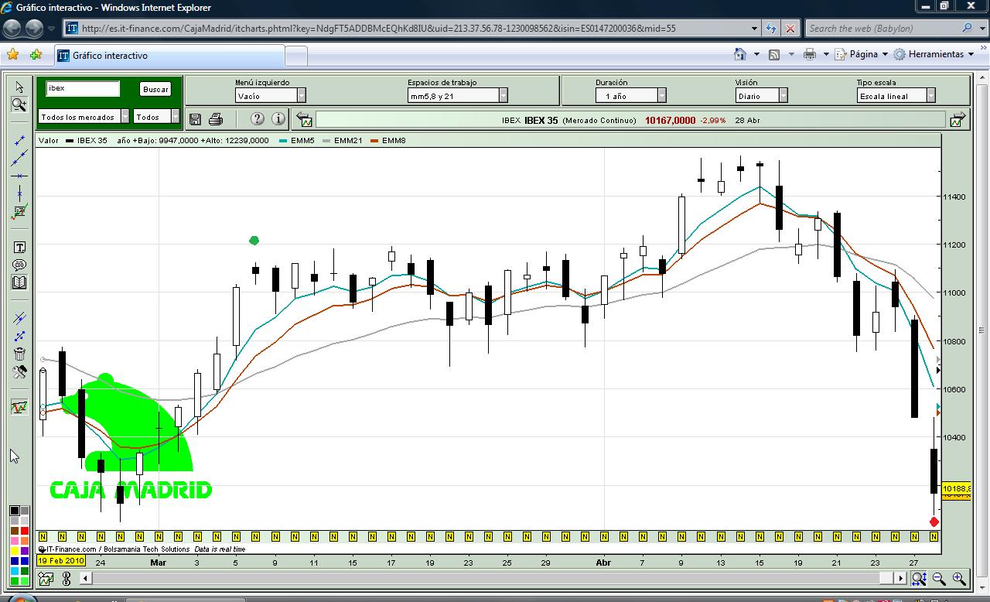Expand the address bar URL history dropdown

pyautogui.click(x=754, y=28)
